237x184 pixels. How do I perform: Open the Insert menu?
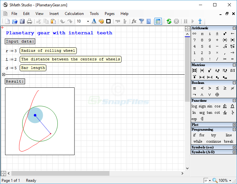[x=54, y=14]
